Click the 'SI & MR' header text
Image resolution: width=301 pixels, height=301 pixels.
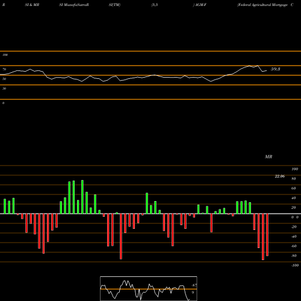pyautogui.click(x=32, y=5)
